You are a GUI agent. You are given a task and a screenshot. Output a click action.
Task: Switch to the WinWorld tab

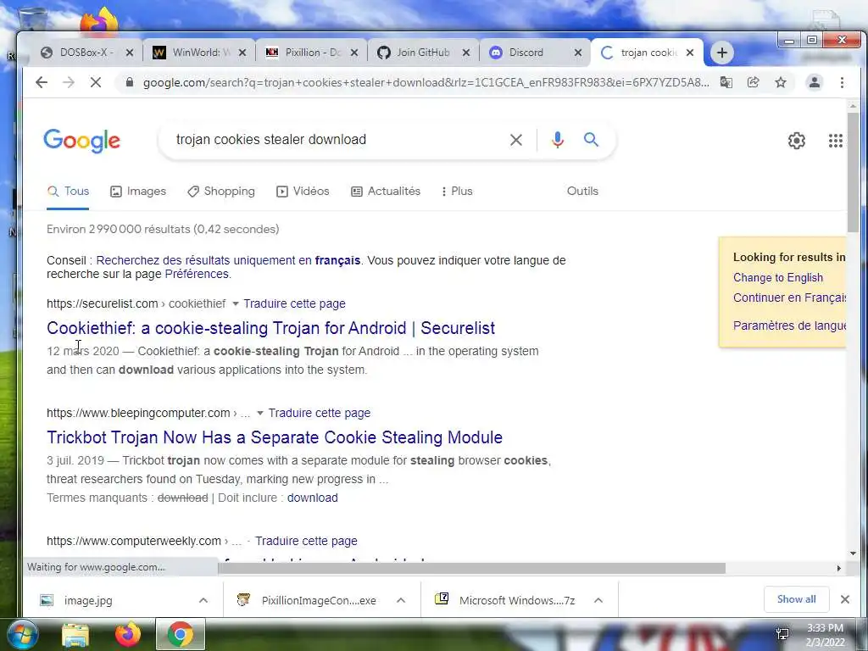pyautogui.click(x=199, y=53)
